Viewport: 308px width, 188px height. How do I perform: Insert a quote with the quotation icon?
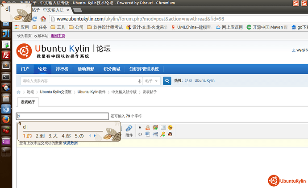click(140, 128)
